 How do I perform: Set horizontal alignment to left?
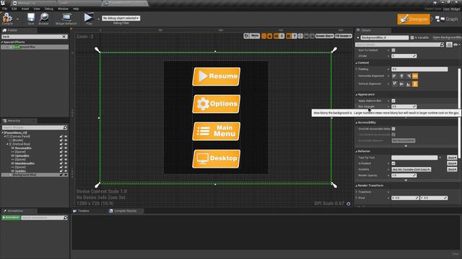click(395, 76)
